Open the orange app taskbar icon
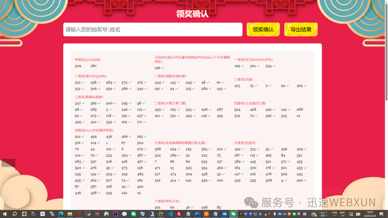388x218 pixels. tap(206, 214)
